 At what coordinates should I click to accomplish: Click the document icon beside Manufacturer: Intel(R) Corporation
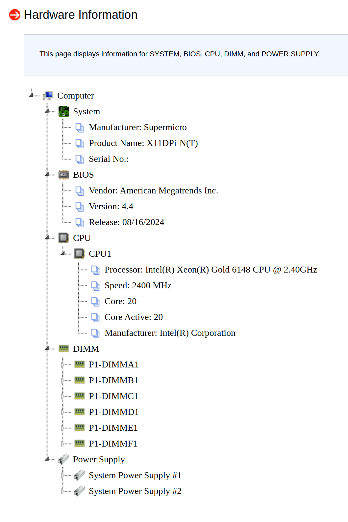coord(95,333)
